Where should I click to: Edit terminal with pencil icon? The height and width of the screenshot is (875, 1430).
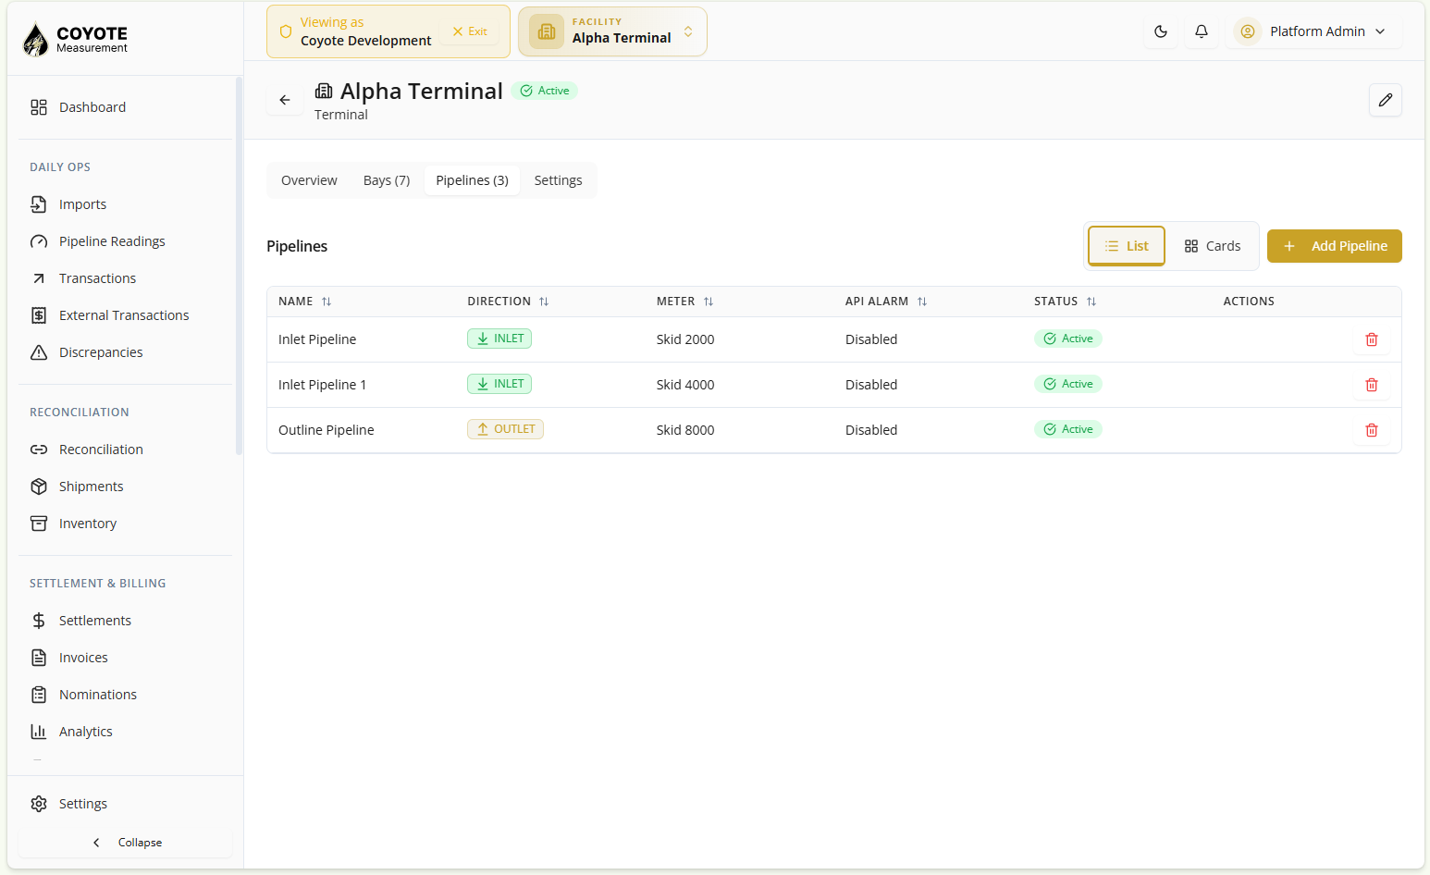pyautogui.click(x=1386, y=100)
